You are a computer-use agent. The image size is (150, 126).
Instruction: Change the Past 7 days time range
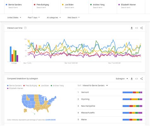pyautogui.click(x=34, y=18)
